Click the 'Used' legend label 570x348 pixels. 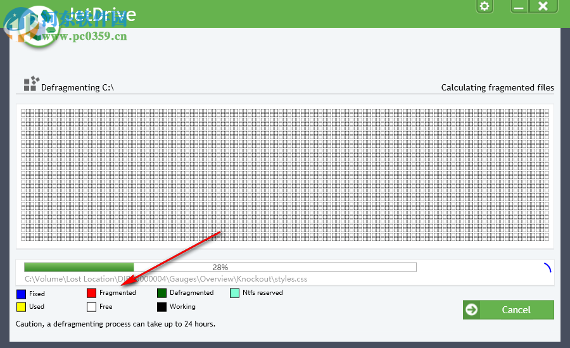37,307
